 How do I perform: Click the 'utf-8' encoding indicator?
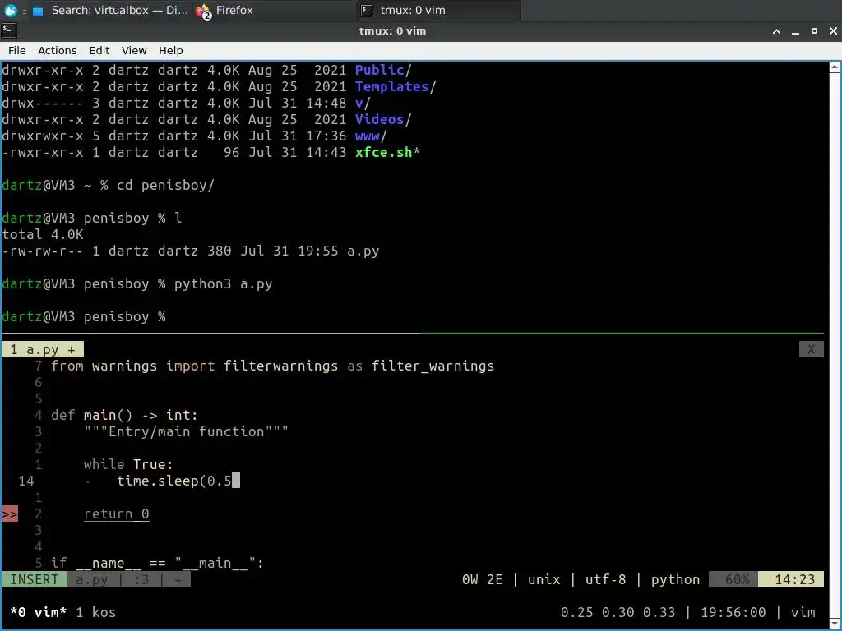coord(605,579)
